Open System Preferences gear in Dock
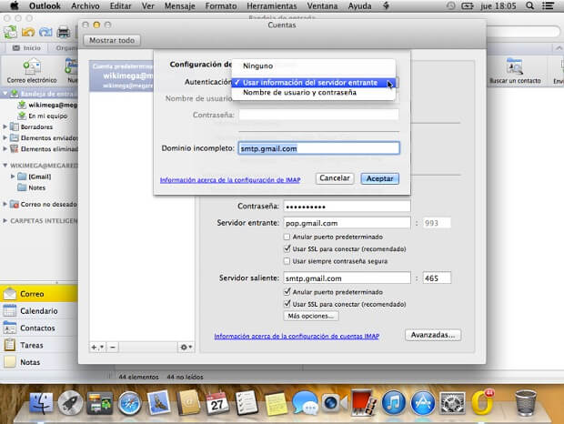564x424 pixels. [x=452, y=403]
